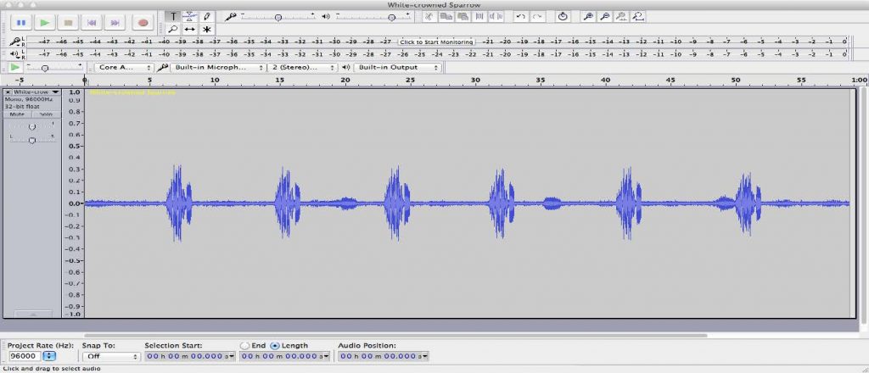Select the Selection (I-beam) tool
Viewport: 869px width, 373px height.
173,17
